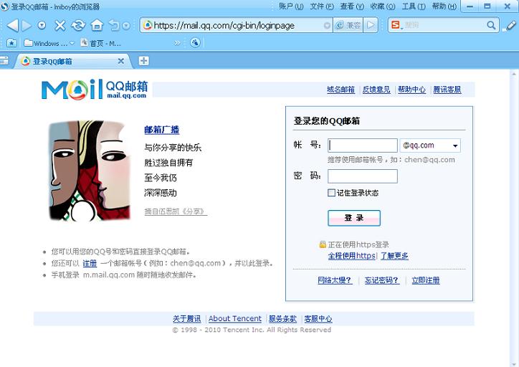Click the 忘记密码? link
Image resolution: width=519 pixels, height=367 pixels.
pyautogui.click(x=381, y=280)
